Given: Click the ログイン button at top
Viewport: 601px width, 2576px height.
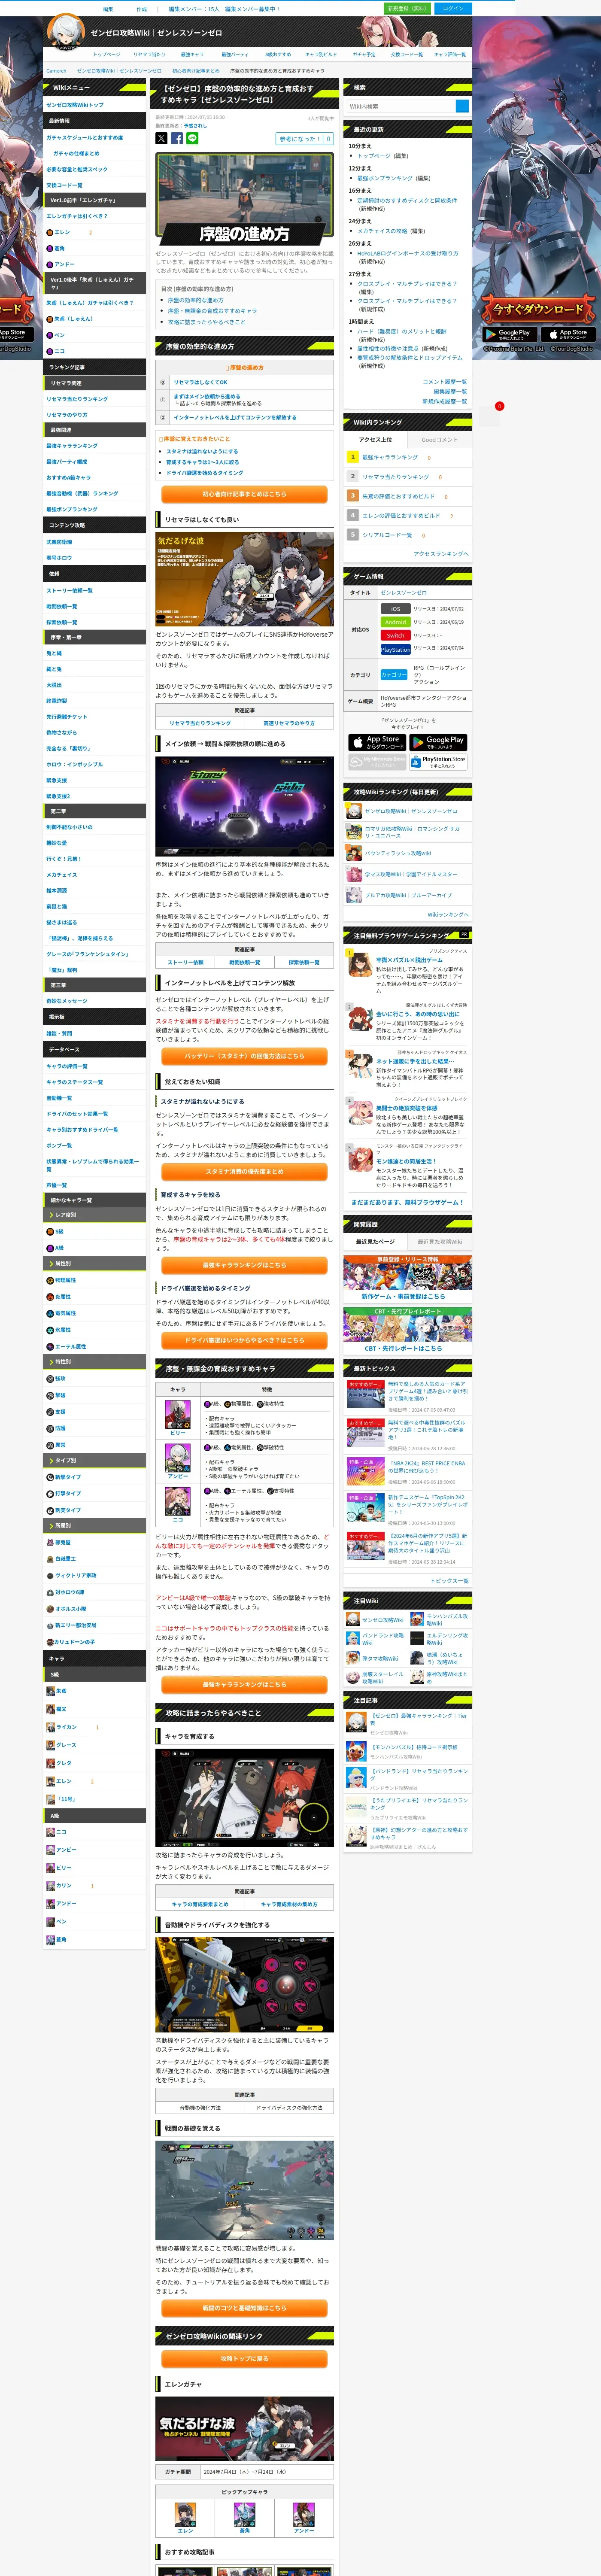Looking at the screenshot, I should click(453, 8).
